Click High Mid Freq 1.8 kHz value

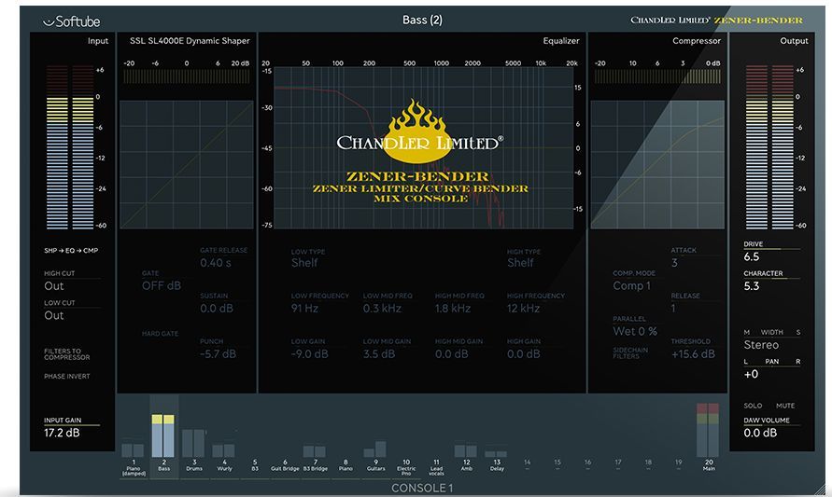click(x=453, y=309)
